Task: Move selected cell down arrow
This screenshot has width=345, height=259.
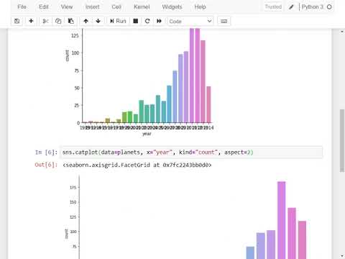Action: [x=98, y=21]
